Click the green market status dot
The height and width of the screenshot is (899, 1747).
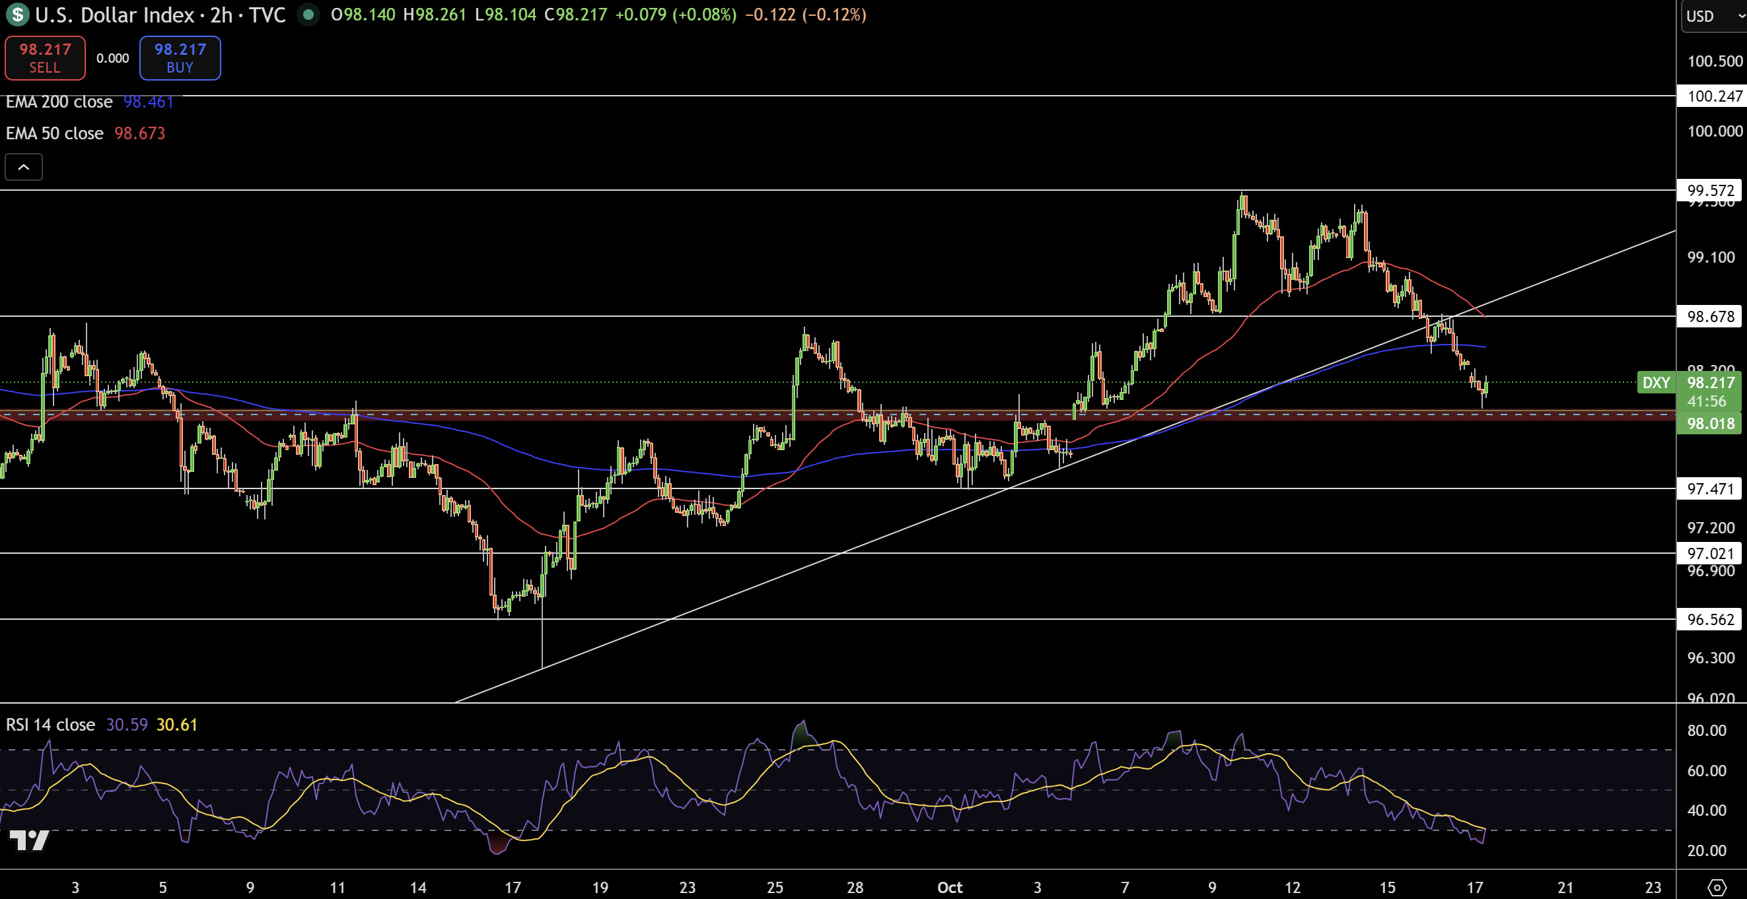[308, 15]
